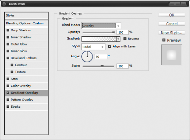Open the Blend Mode dropdown

(101, 26)
